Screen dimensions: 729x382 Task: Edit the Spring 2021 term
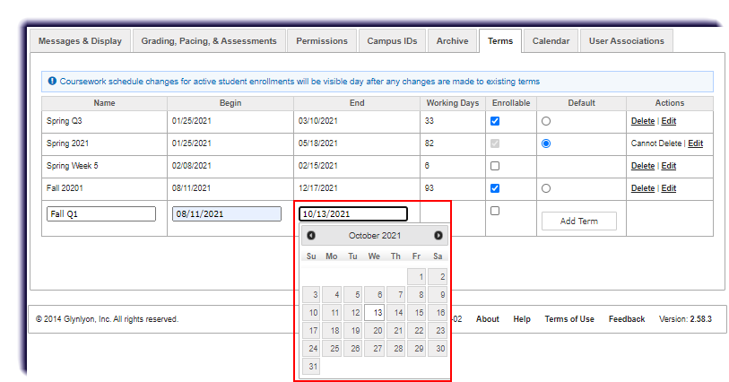pyautogui.click(x=695, y=143)
